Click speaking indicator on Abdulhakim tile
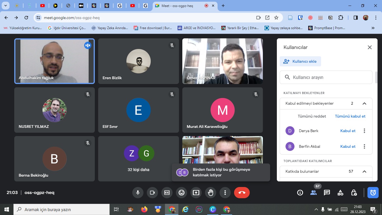Screen dimensions: 382x215 click(88, 45)
